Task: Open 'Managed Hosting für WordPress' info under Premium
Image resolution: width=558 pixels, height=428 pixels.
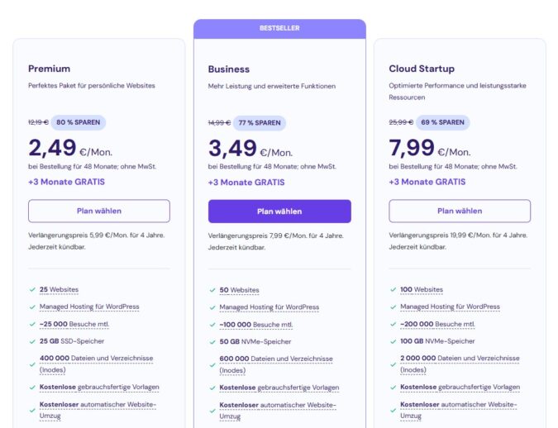Action: (x=88, y=307)
